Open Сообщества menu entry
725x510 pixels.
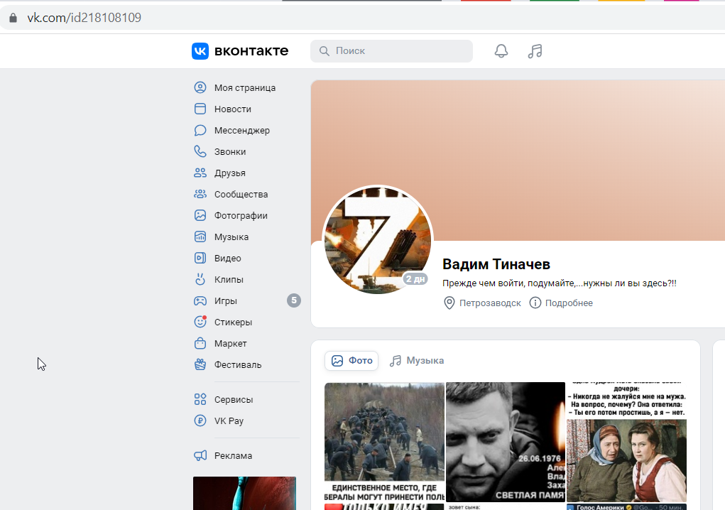tap(241, 194)
